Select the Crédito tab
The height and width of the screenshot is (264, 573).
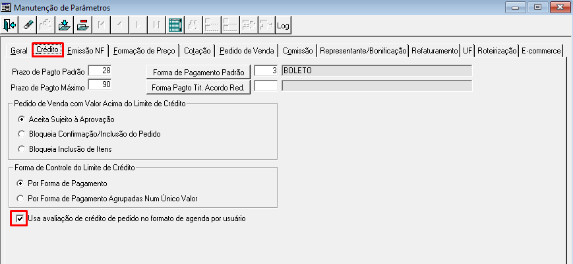tap(48, 49)
